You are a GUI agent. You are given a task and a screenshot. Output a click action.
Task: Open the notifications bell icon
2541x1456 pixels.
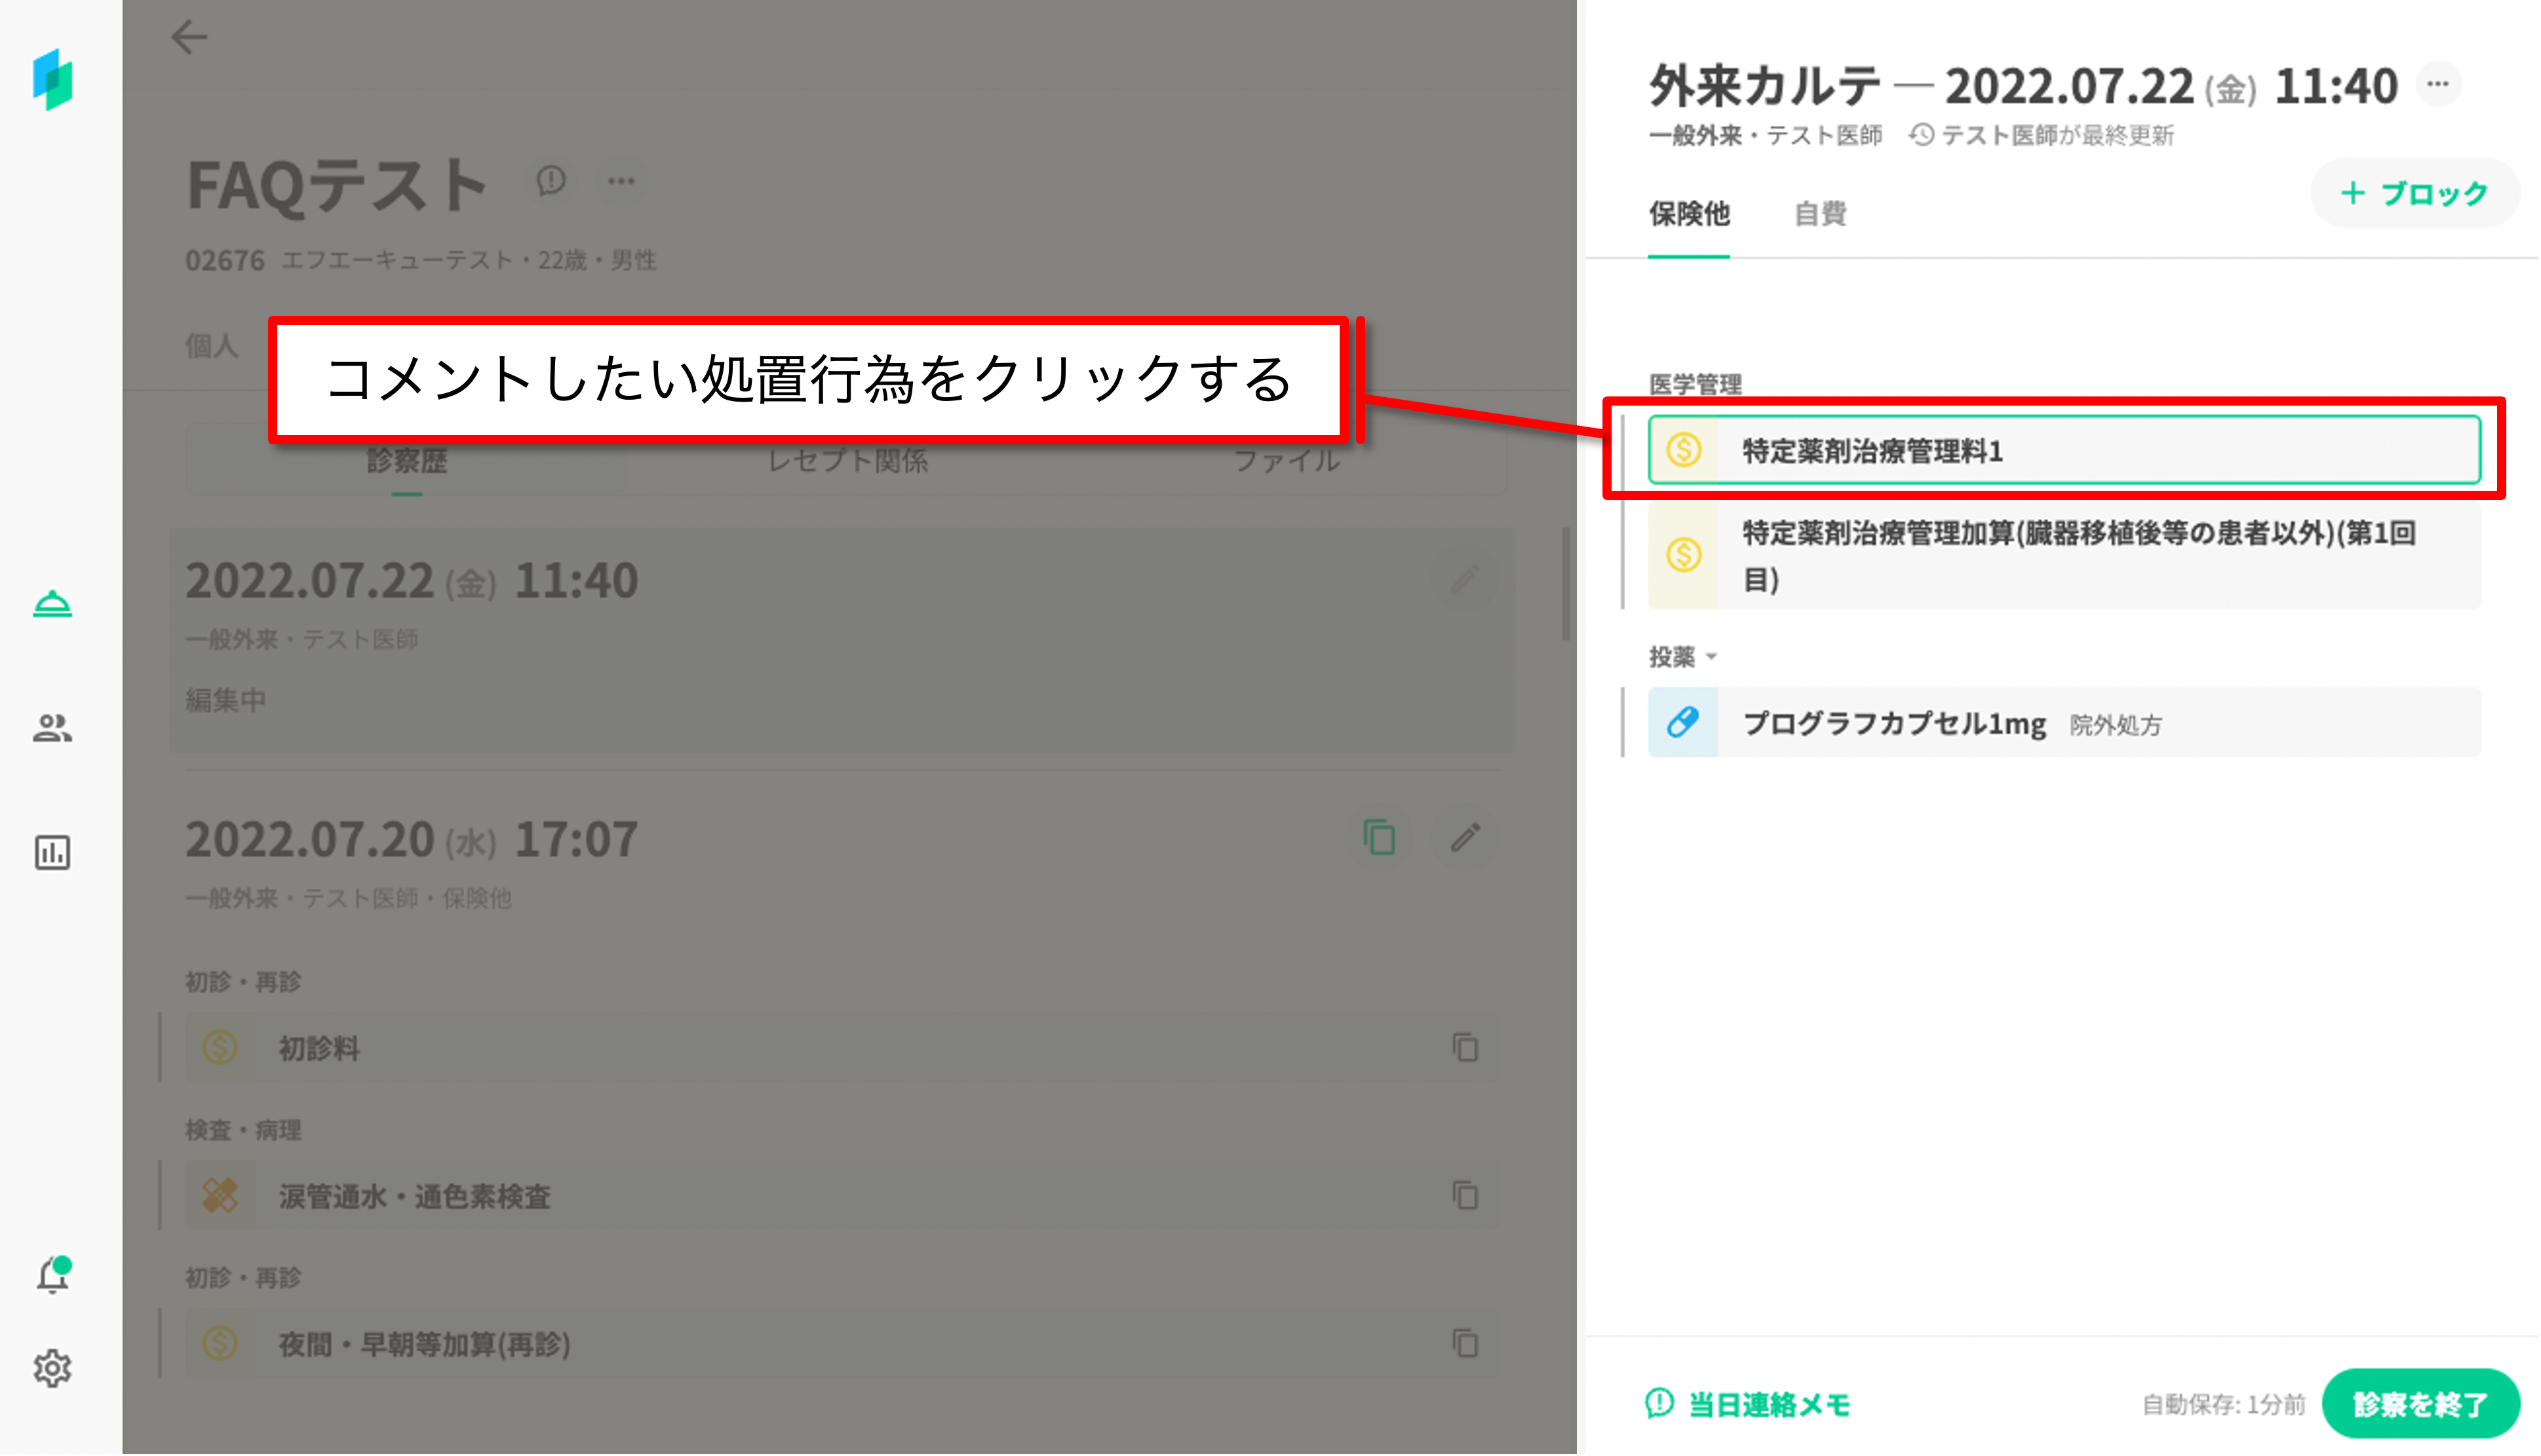[52, 1276]
